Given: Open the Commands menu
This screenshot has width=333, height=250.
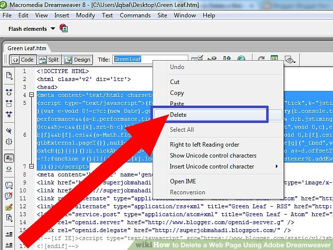Looking at the screenshot, I should tap(135, 15).
